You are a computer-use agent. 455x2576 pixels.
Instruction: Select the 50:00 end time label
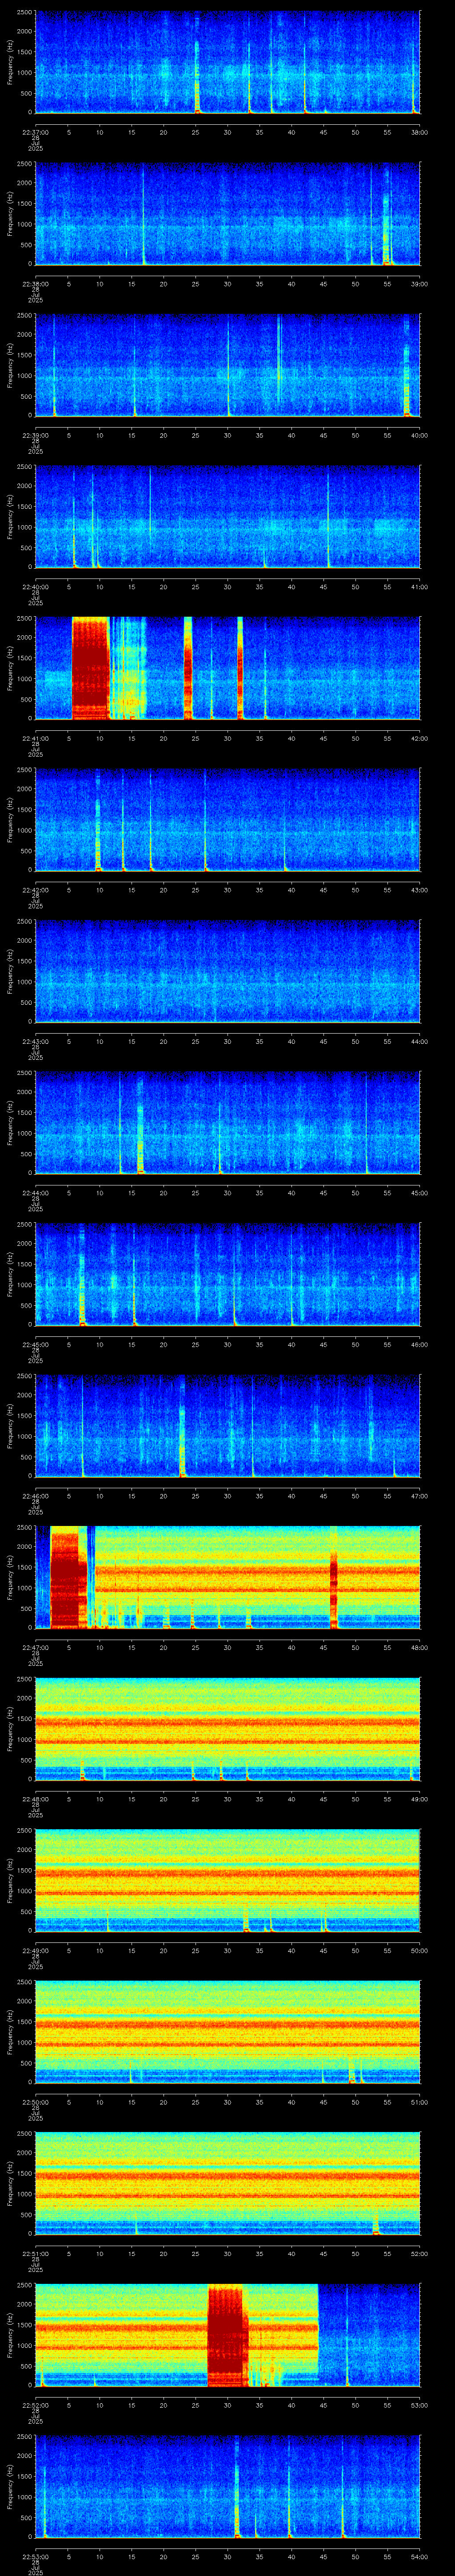coord(419,1950)
